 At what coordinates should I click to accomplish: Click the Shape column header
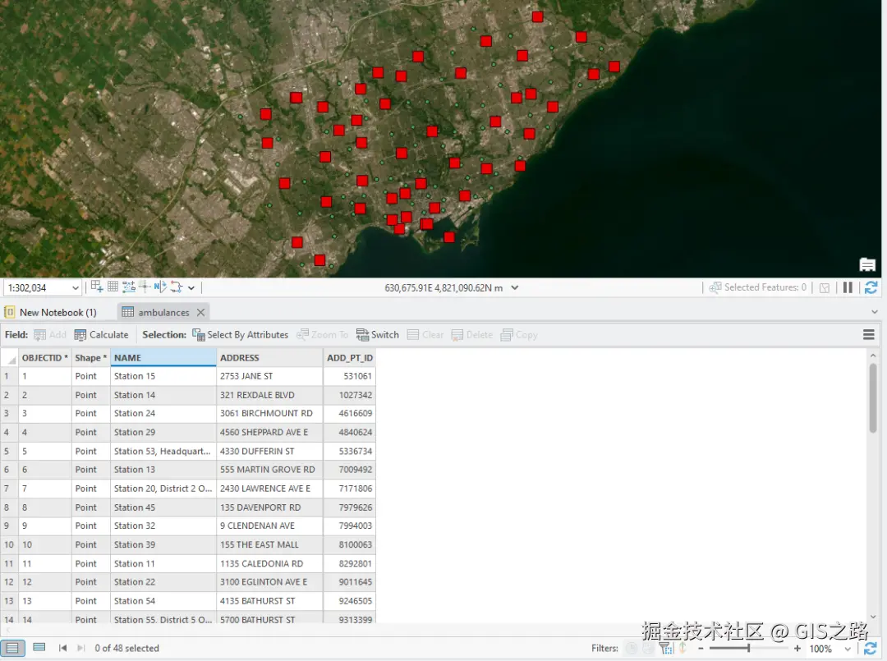[91, 357]
